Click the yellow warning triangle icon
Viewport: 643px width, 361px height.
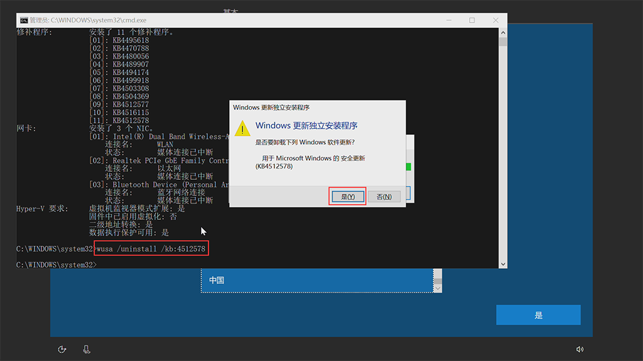pos(242,128)
